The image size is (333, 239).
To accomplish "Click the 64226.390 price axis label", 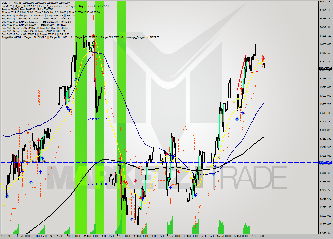I will click(325, 27).
